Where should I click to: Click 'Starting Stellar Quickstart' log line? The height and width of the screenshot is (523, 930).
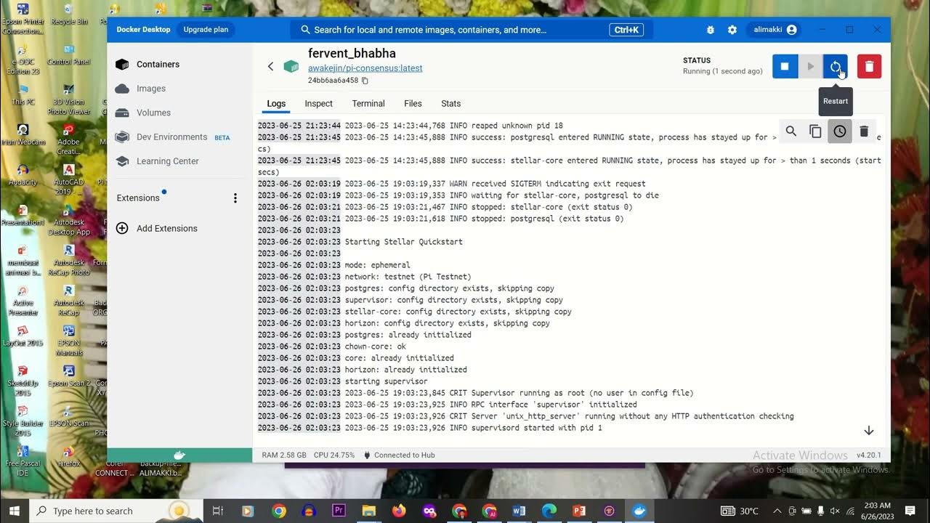(x=403, y=242)
